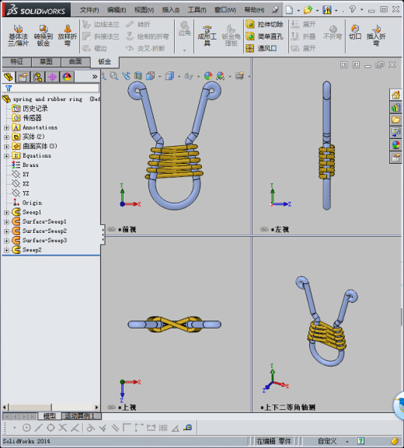Switch to the ConfigurationManager tab icon

point(37,77)
